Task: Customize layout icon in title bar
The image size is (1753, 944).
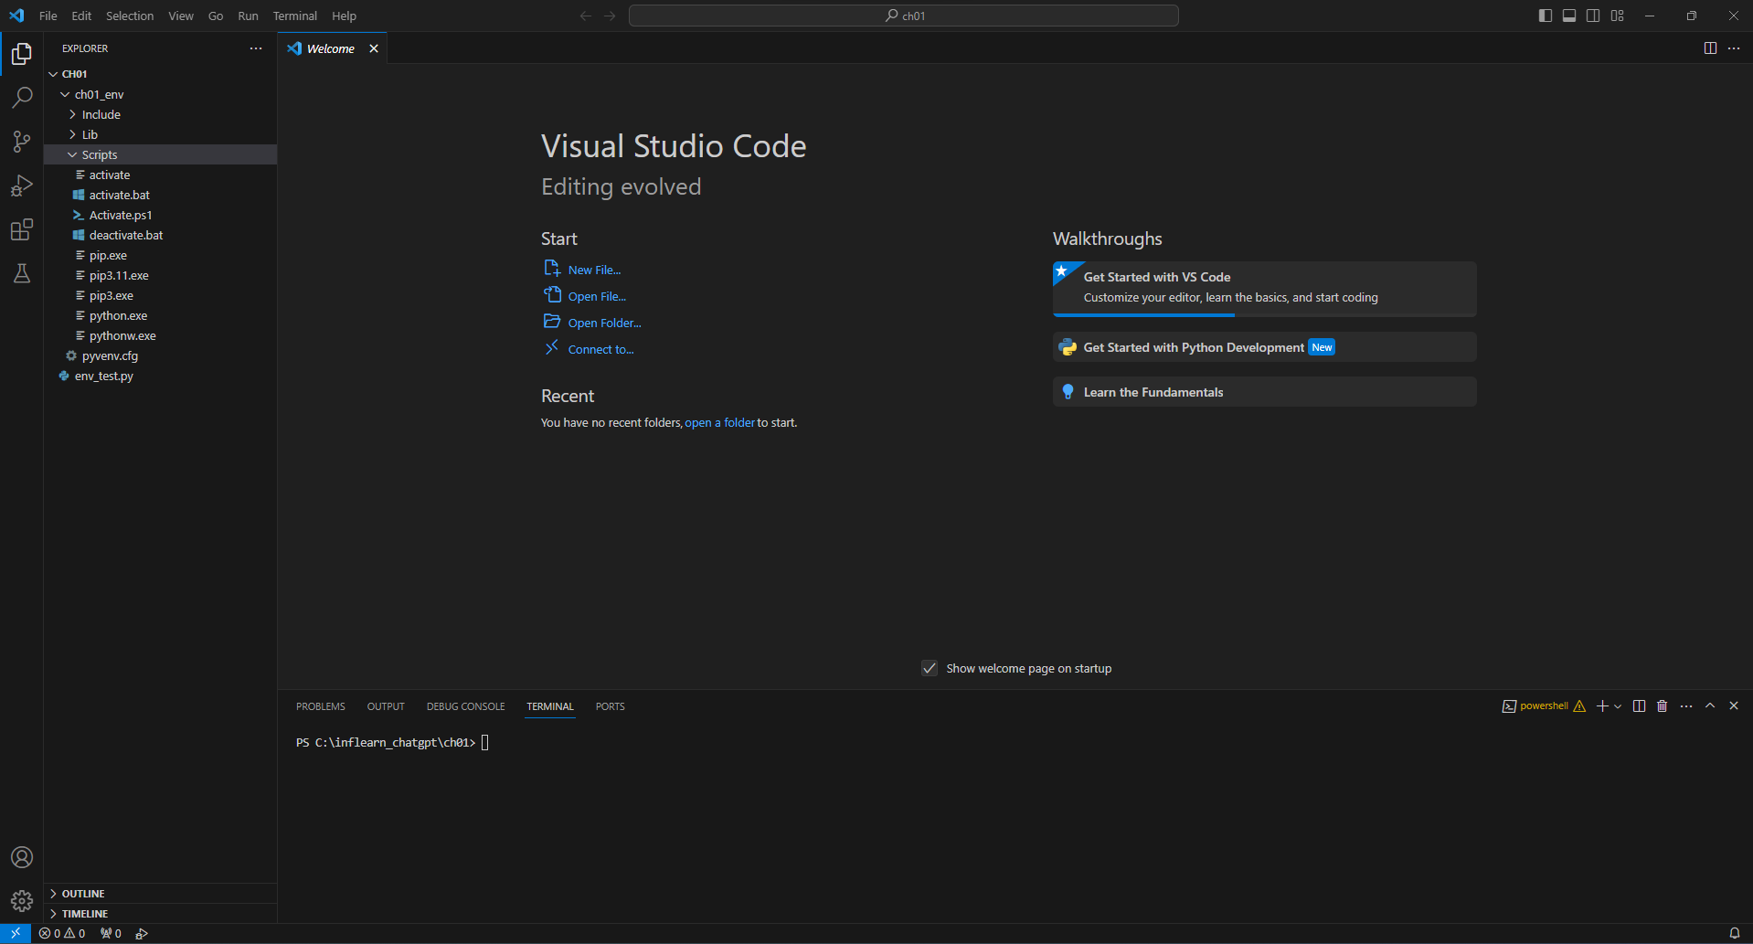Action: (1617, 16)
